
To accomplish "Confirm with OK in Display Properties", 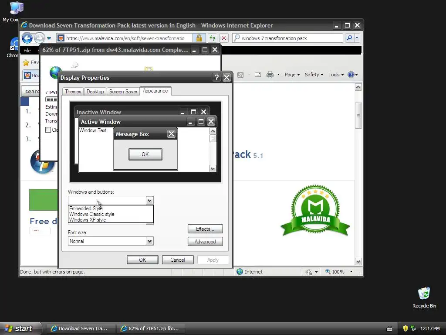I will [x=142, y=260].
